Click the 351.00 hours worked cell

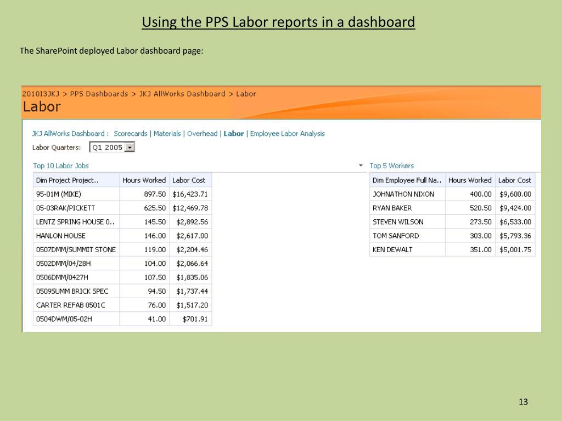click(470, 249)
